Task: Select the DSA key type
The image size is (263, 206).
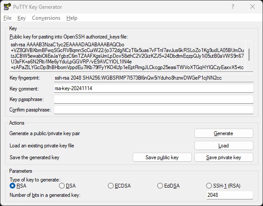Action: pyautogui.click(x=67, y=186)
